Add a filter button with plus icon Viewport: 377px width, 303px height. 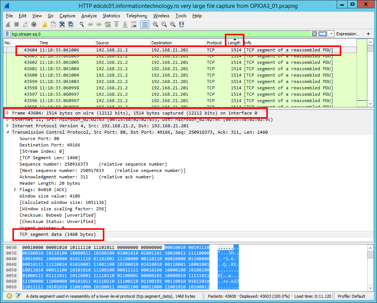click(368, 34)
